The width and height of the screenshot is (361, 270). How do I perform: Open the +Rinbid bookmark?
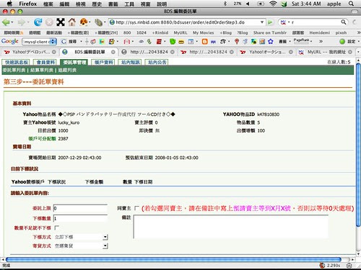coord(160,32)
